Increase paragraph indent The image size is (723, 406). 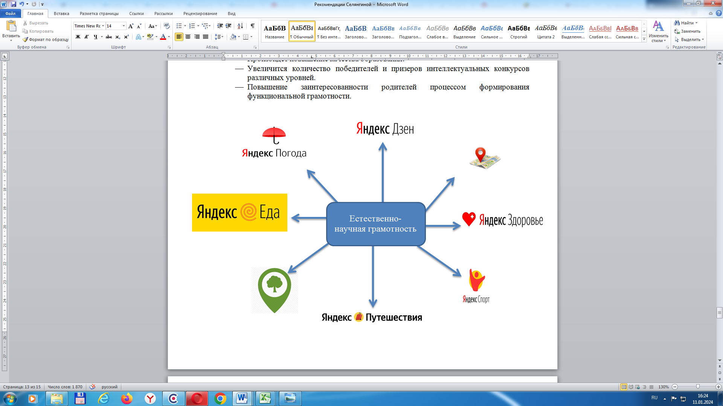click(229, 26)
